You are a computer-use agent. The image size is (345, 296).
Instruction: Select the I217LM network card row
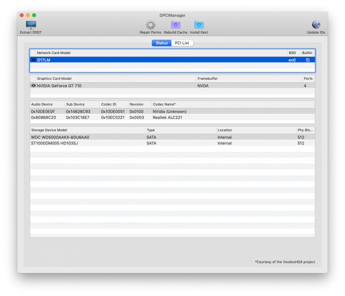click(x=172, y=60)
